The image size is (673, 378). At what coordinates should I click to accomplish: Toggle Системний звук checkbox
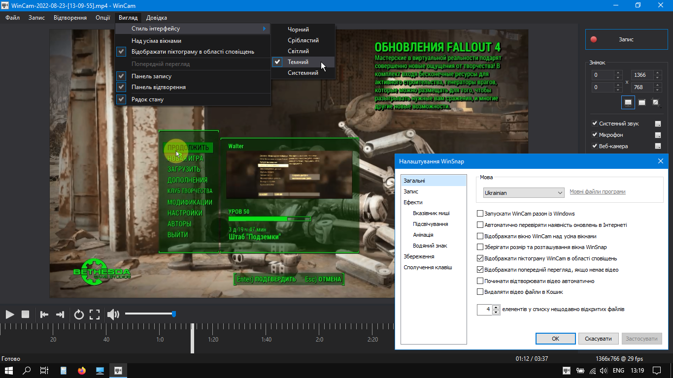pos(595,124)
